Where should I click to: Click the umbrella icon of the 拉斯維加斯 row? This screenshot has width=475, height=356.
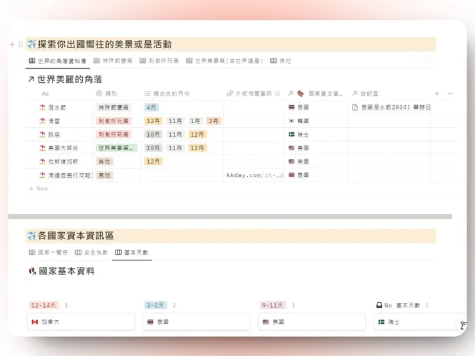pyautogui.click(x=42, y=162)
